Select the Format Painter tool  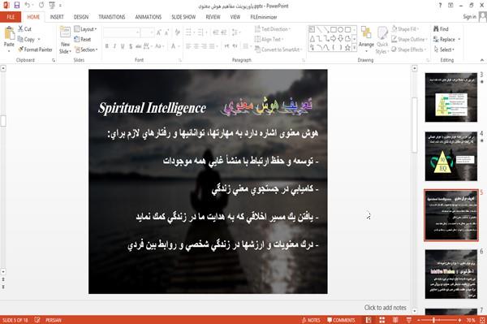coord(36,50)
